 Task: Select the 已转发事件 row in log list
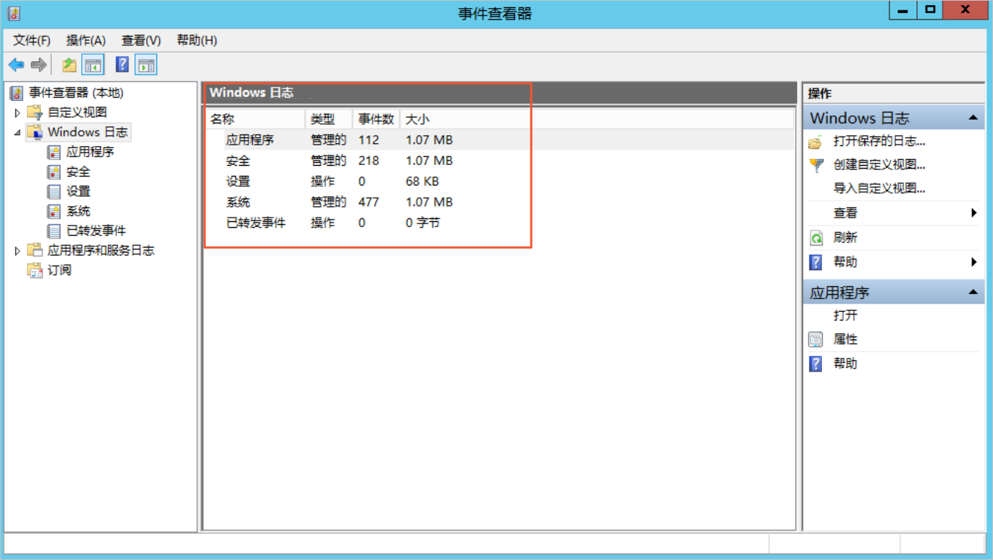point(499,223)
